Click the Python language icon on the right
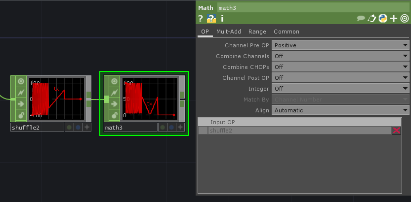 pyautogui.click(x=383, y=19)
